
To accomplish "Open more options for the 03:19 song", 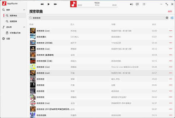I will pos(171,115).
